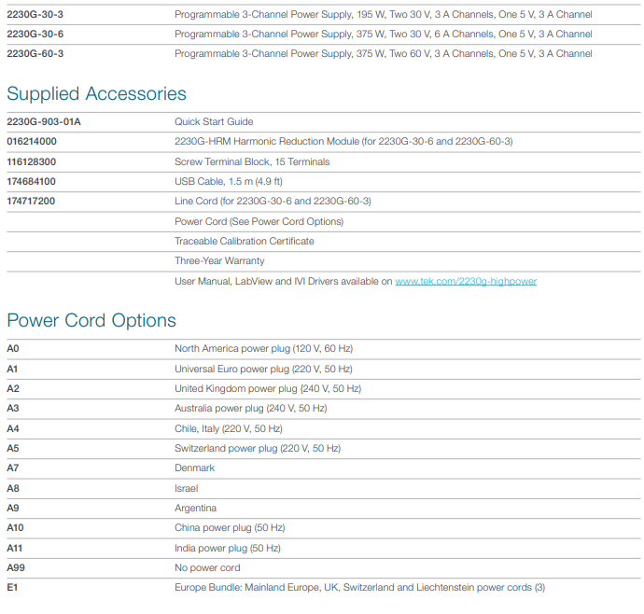Select part number 174684100

[x=31, y=182]
